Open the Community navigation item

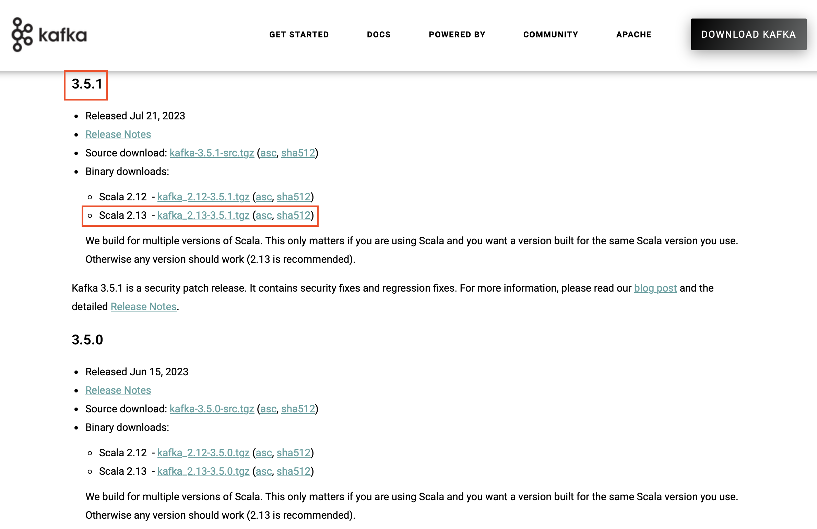click(550, 35)
